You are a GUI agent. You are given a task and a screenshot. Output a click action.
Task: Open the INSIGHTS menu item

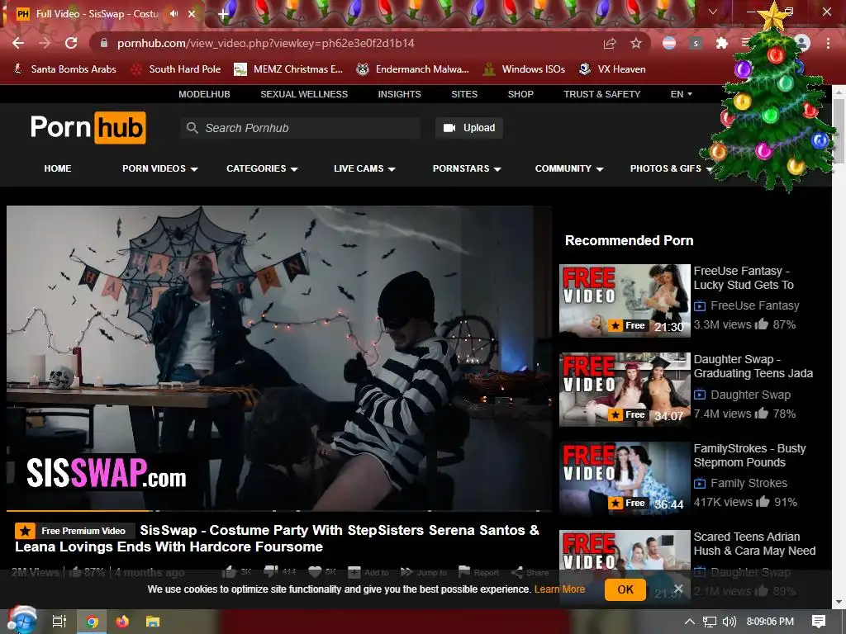[x=399, y=94]
